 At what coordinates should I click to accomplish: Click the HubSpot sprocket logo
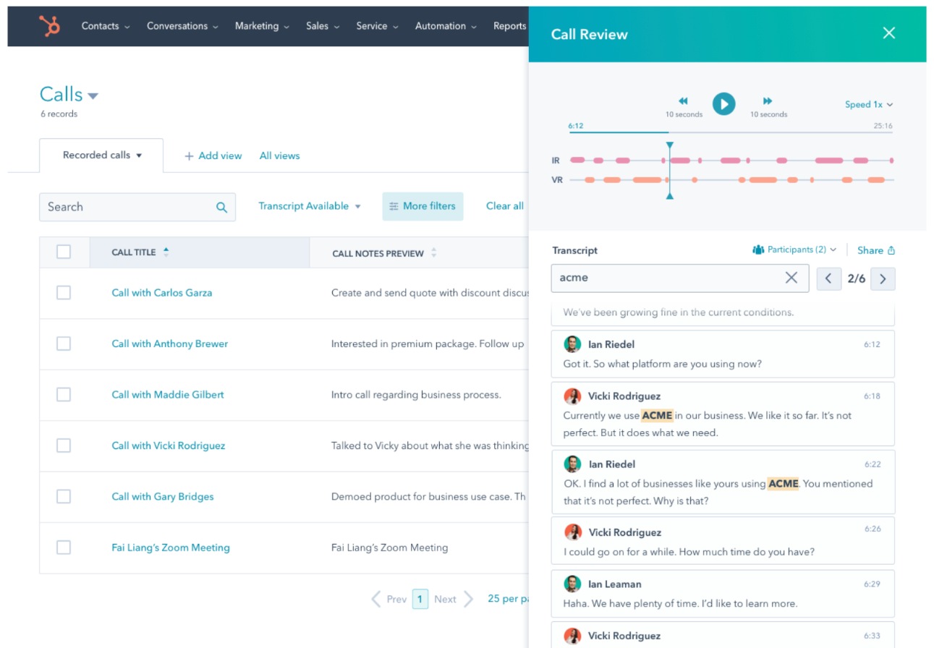point(50,26)
